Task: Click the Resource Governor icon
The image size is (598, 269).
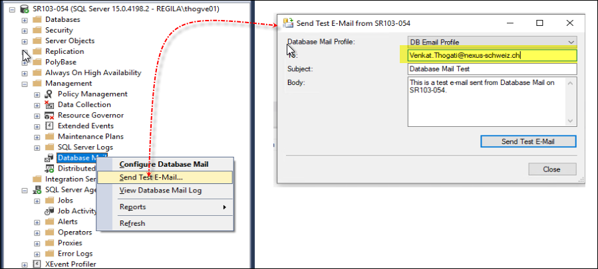Action: (49, 116)
